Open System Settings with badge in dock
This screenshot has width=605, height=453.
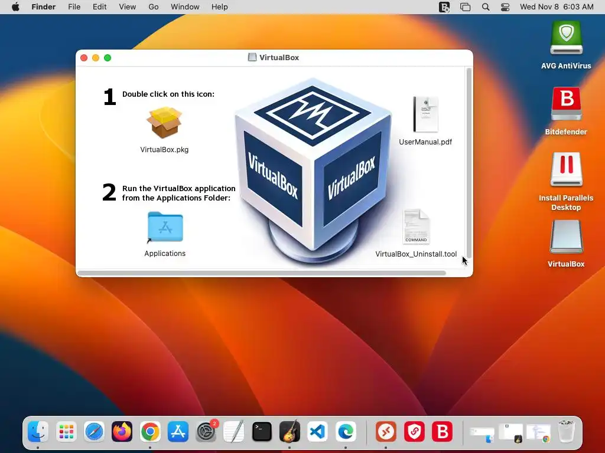pos(206,431)
